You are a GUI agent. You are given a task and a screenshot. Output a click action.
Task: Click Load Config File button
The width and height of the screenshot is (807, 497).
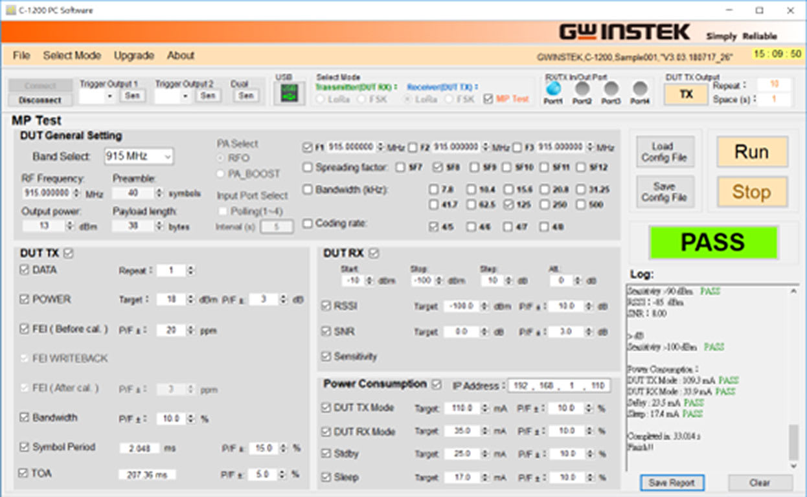click(665, 152)
